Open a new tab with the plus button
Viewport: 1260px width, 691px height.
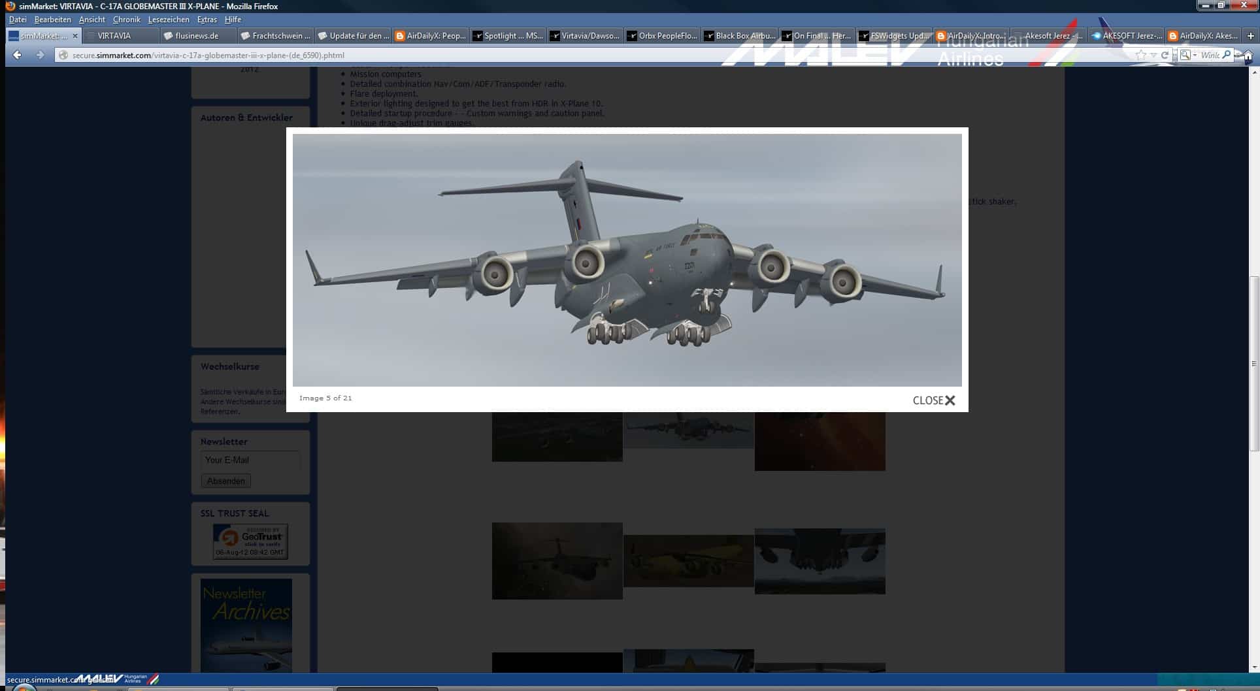click(x=1250, y=36)
